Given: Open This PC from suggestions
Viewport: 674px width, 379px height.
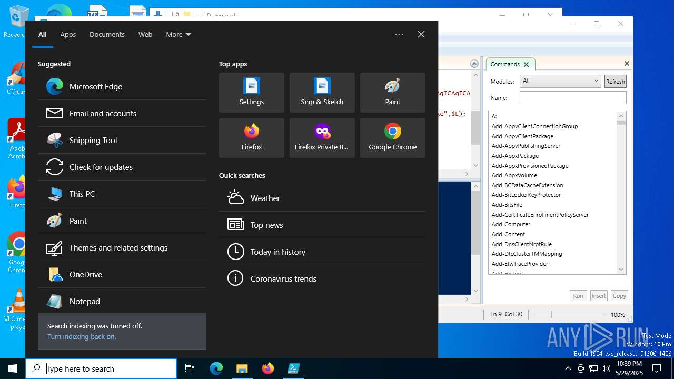Looking at the screenshot, I should tap(122, 194).
